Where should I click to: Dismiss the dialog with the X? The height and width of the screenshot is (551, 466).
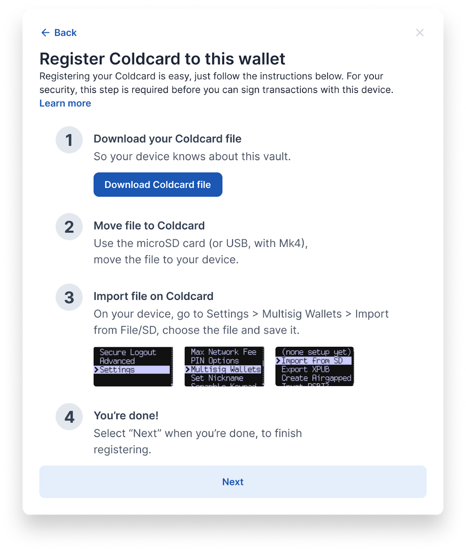click(420, 33)
